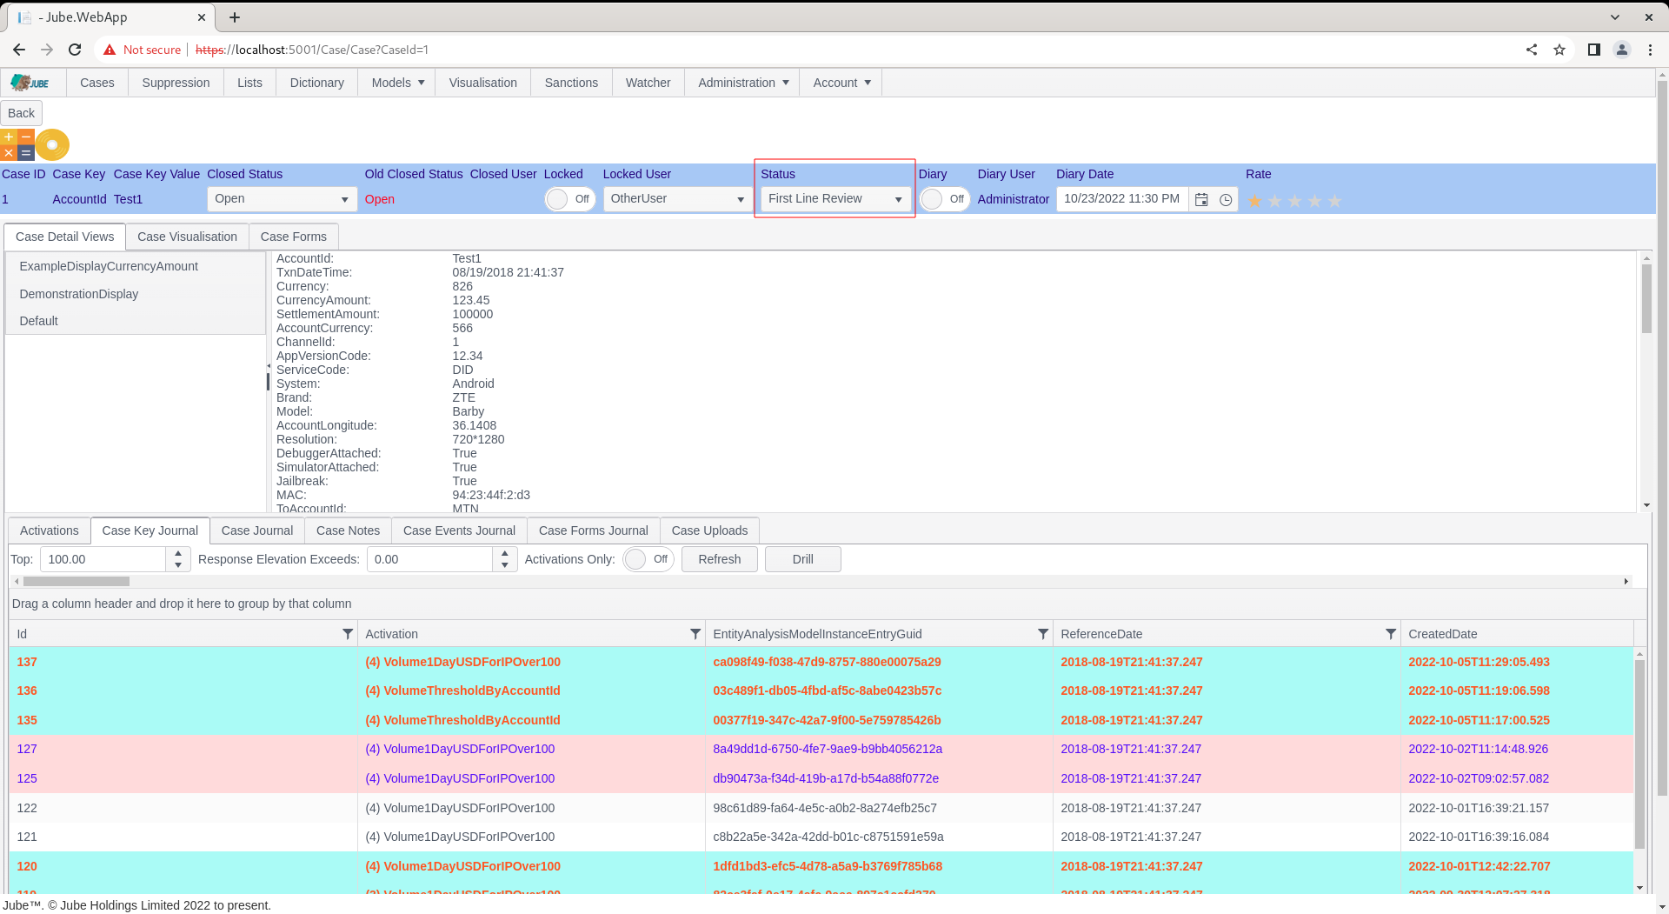Image resolution: width=1669 pixels, height=914 pixels.
Task: Open the browser tab search chevron
Action: [x=1615, y=17]
